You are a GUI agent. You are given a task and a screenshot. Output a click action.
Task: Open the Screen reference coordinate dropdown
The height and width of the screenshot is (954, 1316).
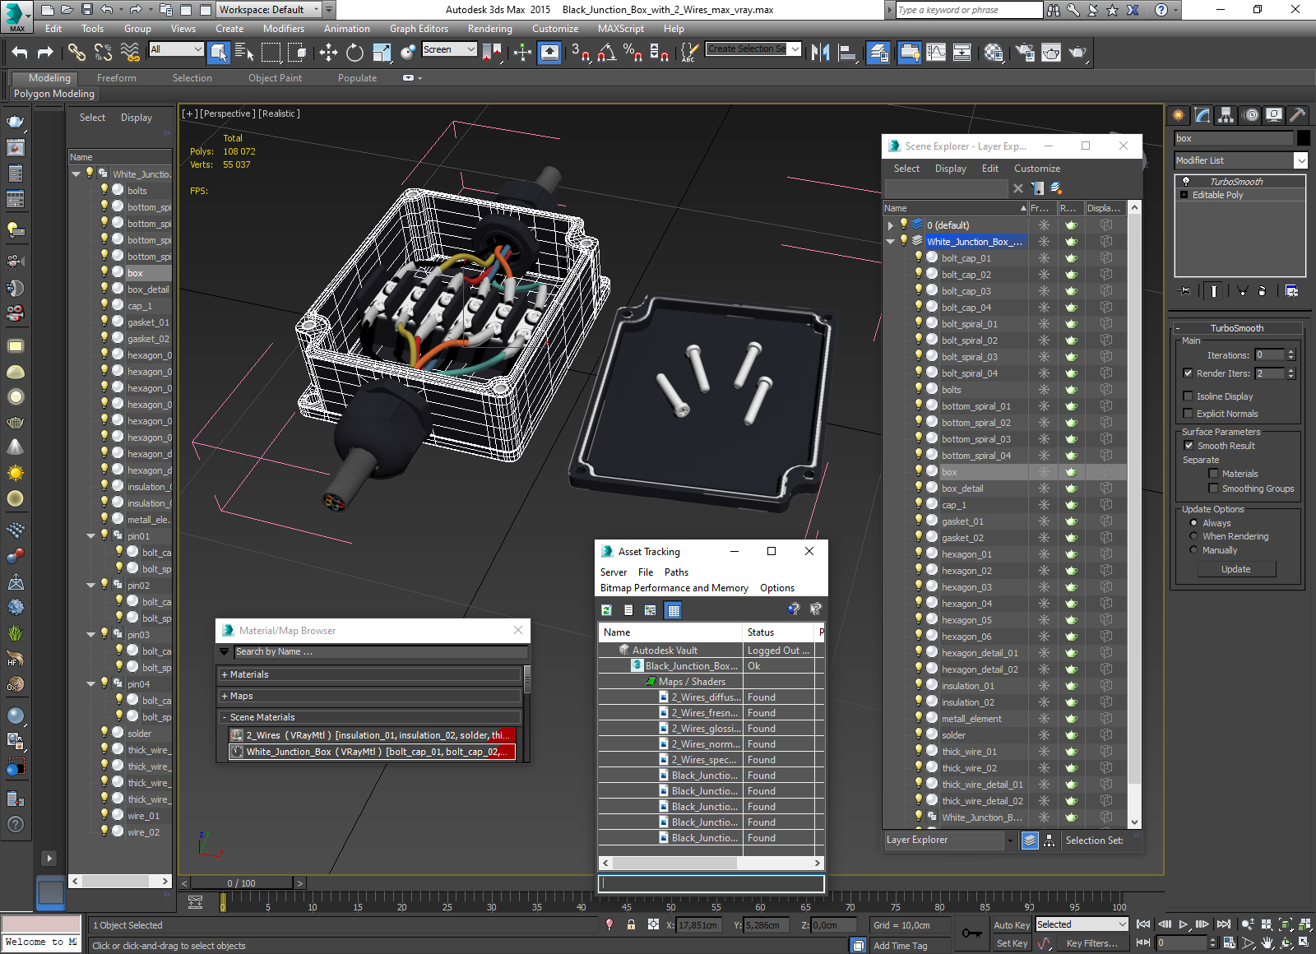point(449,49)
